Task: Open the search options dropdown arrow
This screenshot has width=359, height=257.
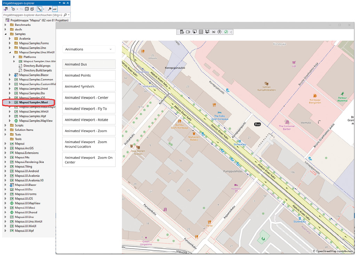Action: click(x=69, y=15)
